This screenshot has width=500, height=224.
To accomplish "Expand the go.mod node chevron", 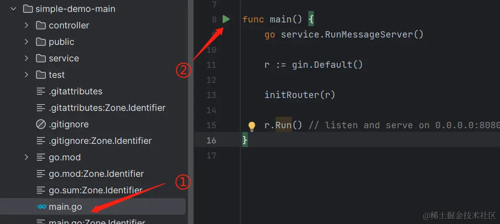I will tap(27, 157).
